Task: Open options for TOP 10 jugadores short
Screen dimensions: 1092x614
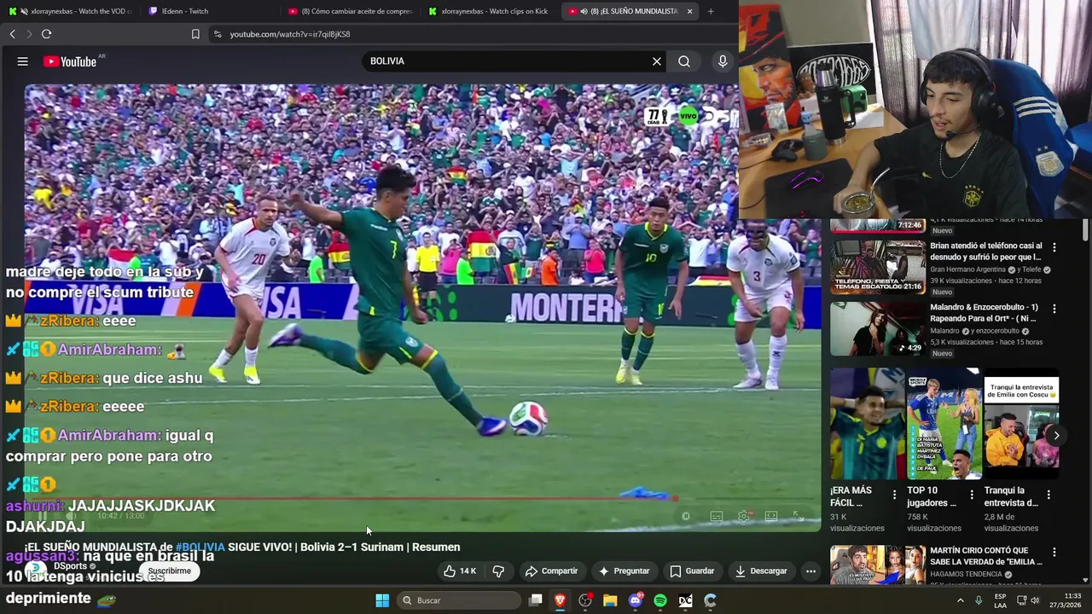Action: click(x=972, y=495)
